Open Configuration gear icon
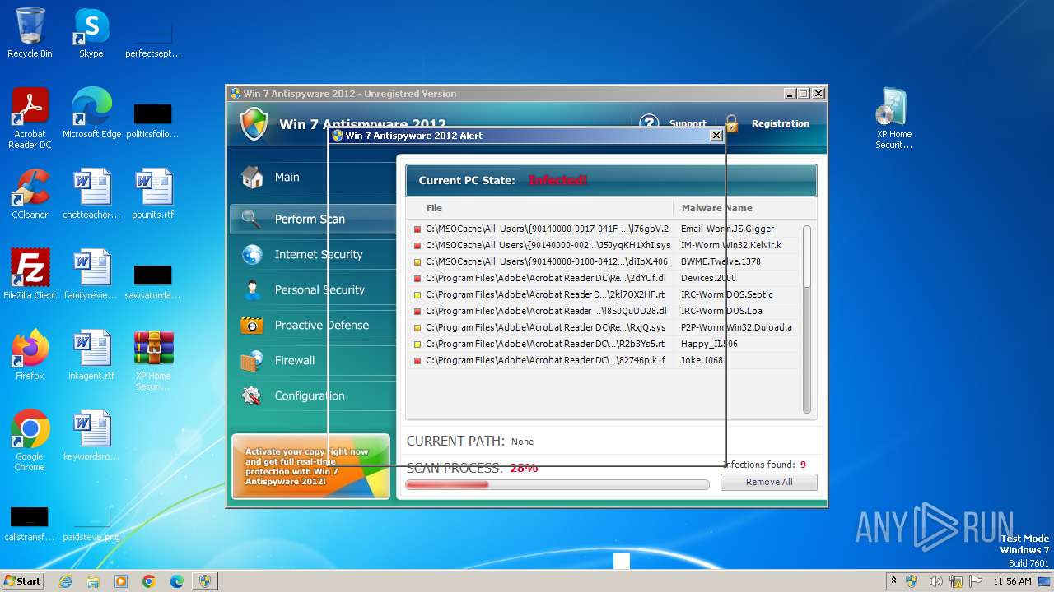 click(x=252, y=395)
